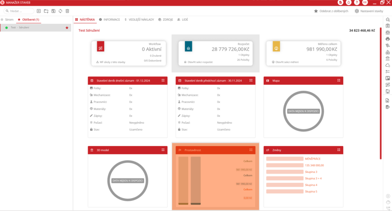Expand the Změny widget panel

coord(338,150)
